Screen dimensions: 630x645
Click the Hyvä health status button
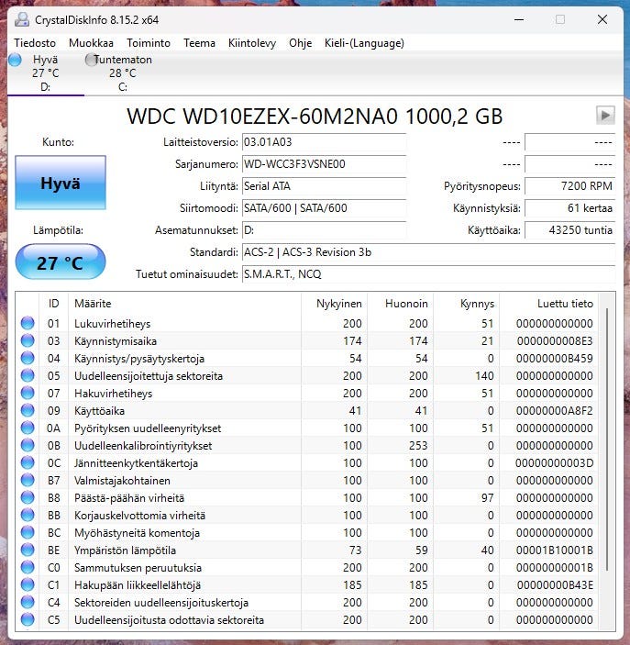click(61, 183)
